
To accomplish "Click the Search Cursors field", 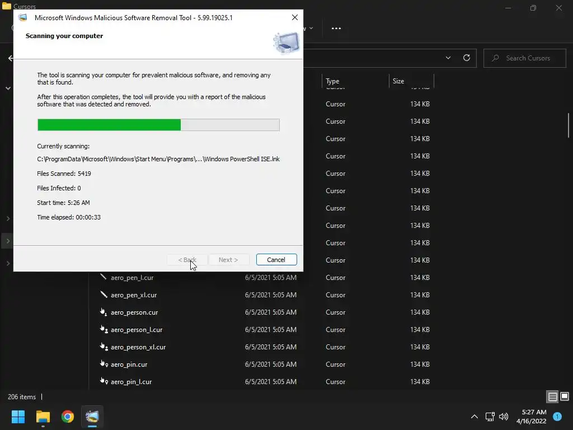I will click(525, 58).
